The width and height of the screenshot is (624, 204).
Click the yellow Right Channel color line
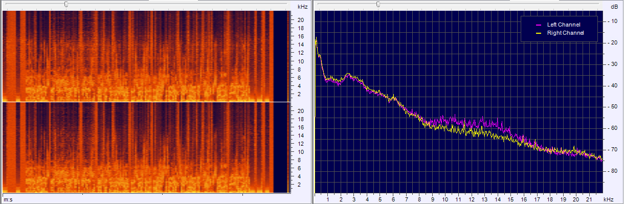pyautogui.click(x=538, y=33)
